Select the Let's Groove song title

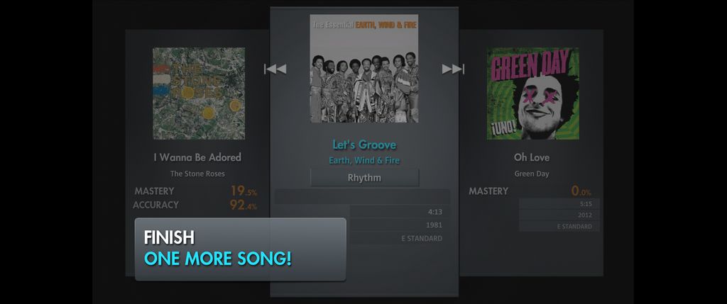tap(364, 145)
